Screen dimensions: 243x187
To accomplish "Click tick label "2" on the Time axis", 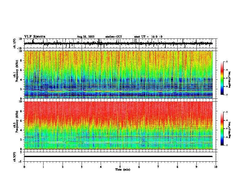I will [x=63, y=167].
